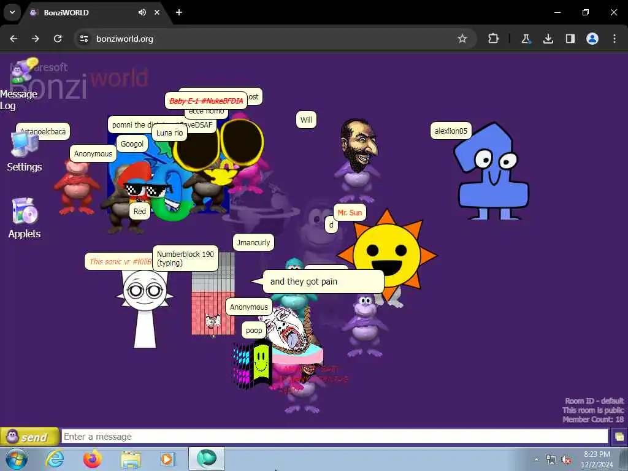Show hidden system tray icons

536,459
